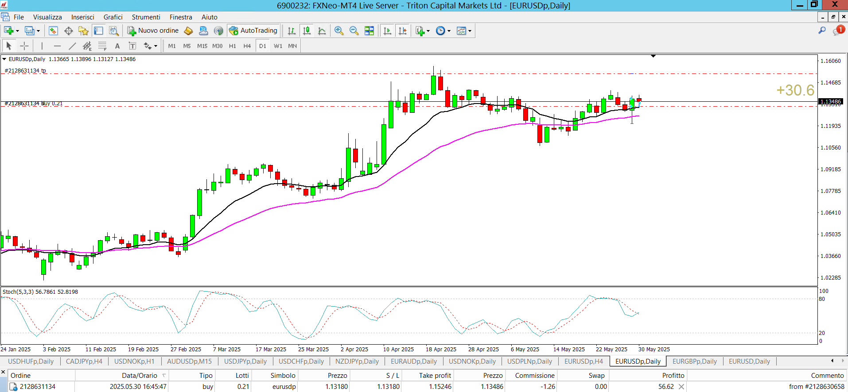Open the Strategy Tester magnifier icon
The height and width of the screenshot is (392, 848).
[x=114, y=31]
